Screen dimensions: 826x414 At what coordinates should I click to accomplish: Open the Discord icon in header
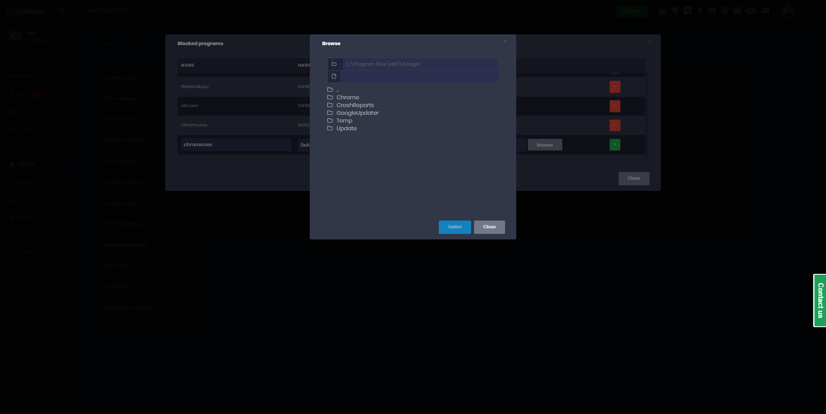point(687,11)
